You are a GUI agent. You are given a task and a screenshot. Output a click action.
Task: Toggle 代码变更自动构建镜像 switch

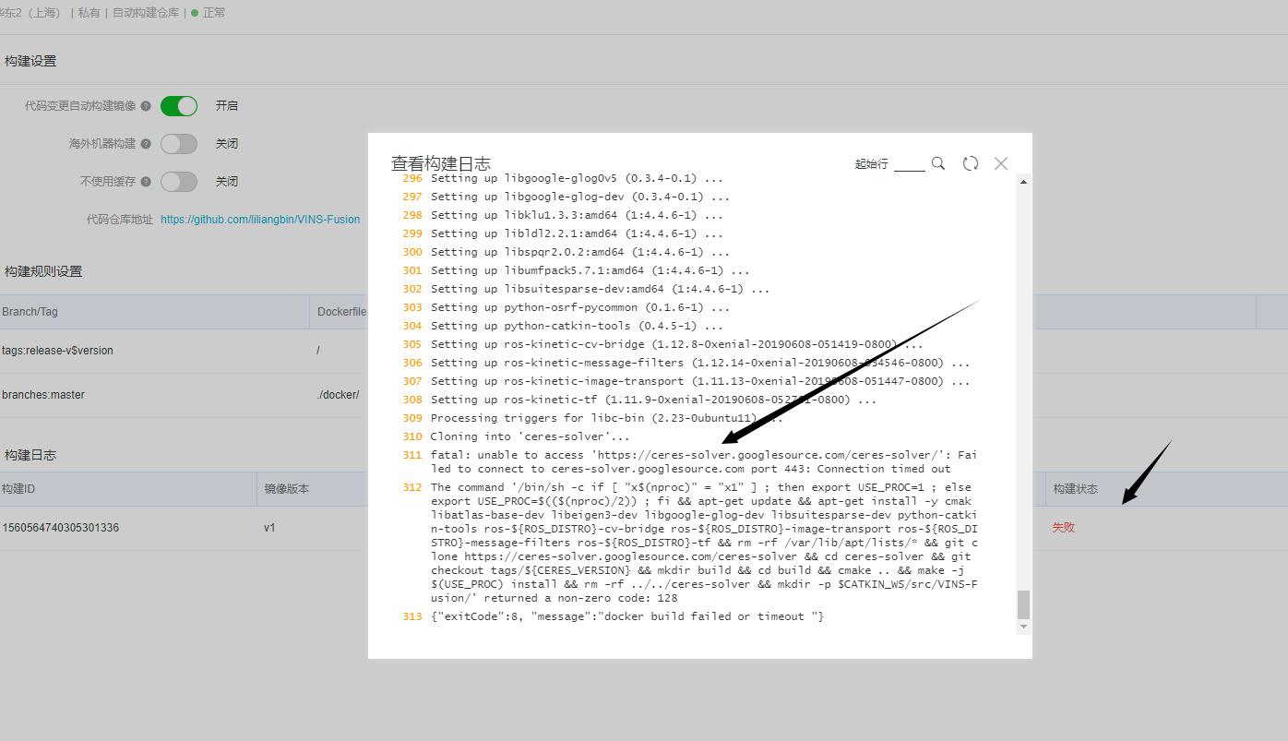point(179,106)
